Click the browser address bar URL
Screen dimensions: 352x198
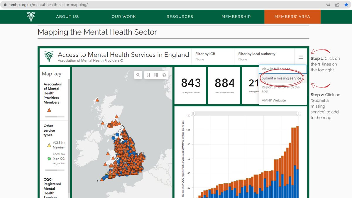click(x=49, y=5)
